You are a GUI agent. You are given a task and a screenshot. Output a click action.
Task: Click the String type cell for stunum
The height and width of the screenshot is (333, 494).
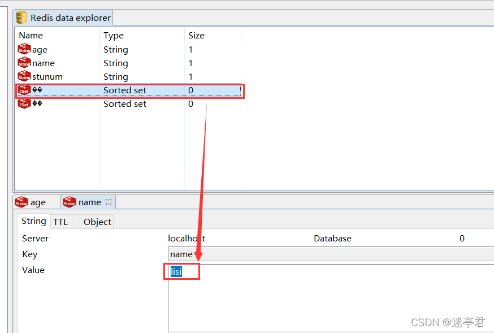click(116, 77)
